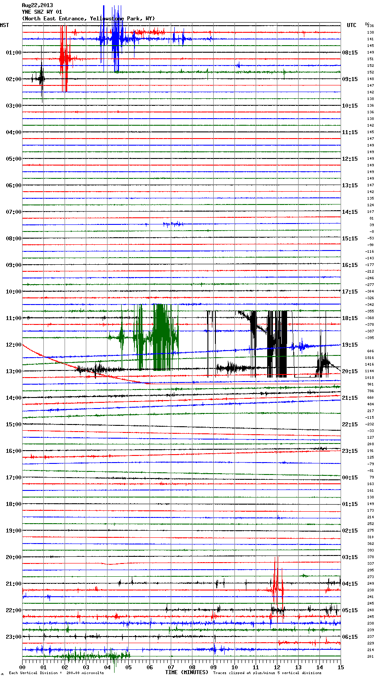Click the UTC time label '18:15'
376x679 pixels.
(x=350, y=318)
